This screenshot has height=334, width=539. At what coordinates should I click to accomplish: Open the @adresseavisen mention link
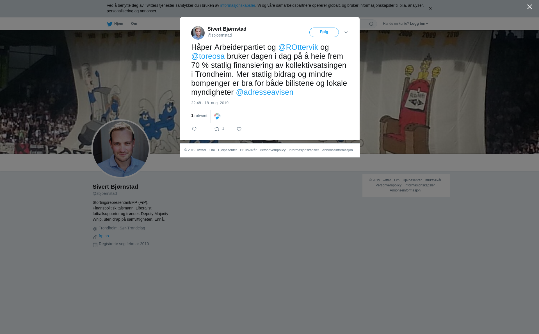pyautogui.click(x=264, y=92)
